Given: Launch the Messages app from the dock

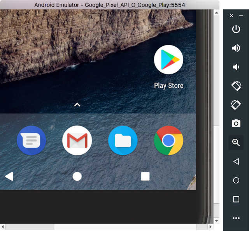Looking at the screenshot, I should pos(32,140).
